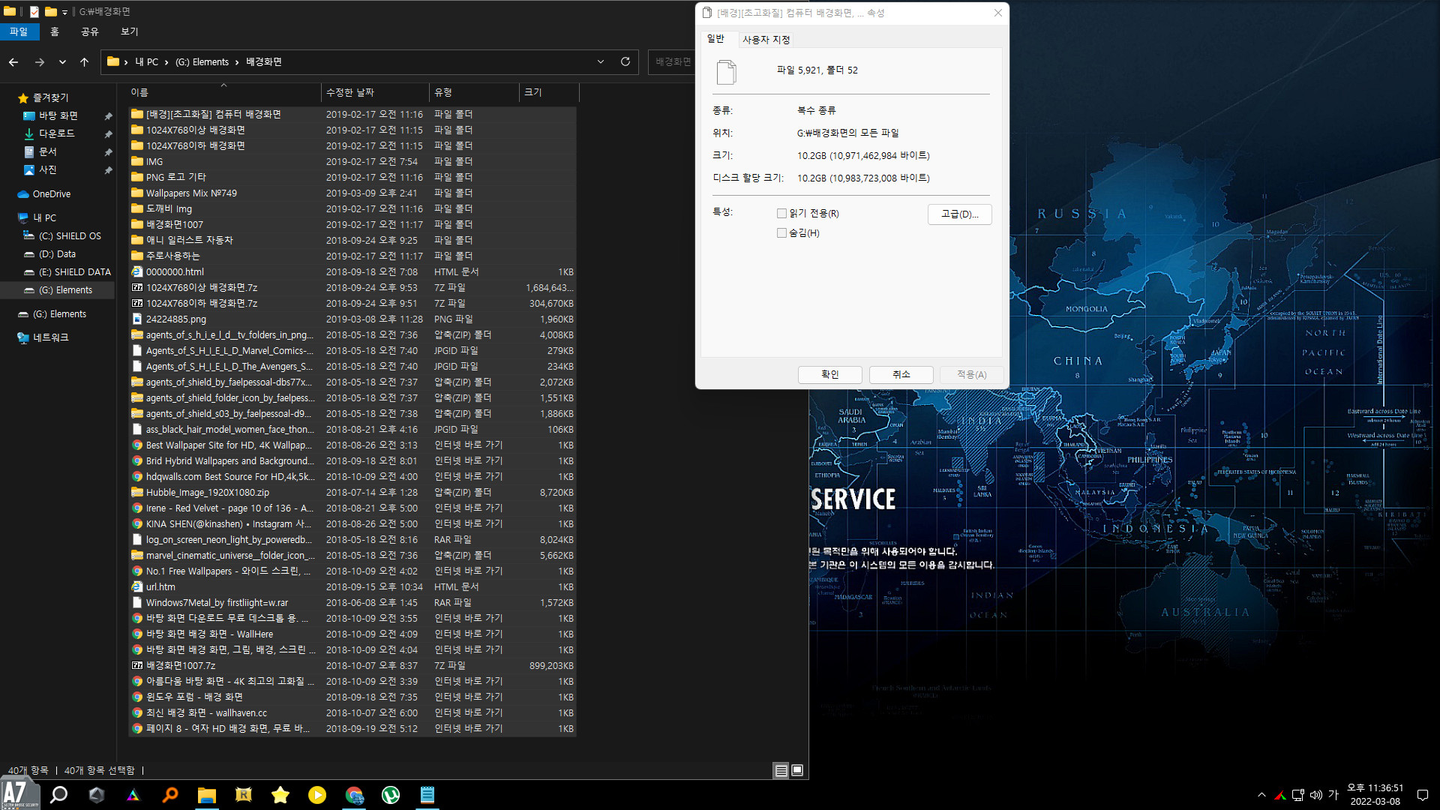Open volume control in system tray
Screen dimensions: 1440x810
tap(1316, 795)
